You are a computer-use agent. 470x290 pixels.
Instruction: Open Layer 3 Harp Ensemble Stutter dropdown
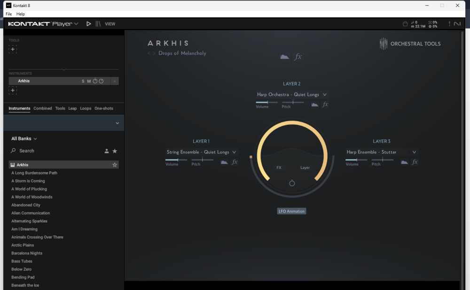382,152
